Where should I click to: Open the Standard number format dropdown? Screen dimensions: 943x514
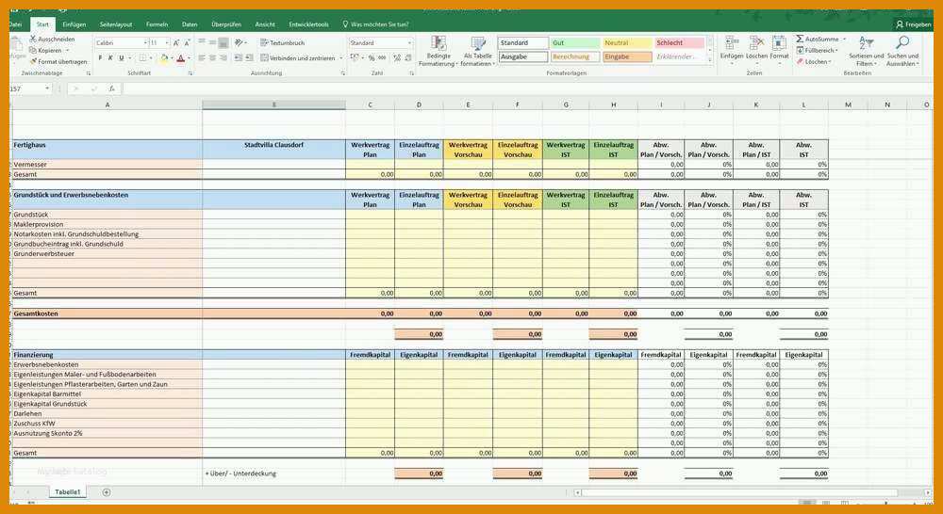[x=409, y=43]
